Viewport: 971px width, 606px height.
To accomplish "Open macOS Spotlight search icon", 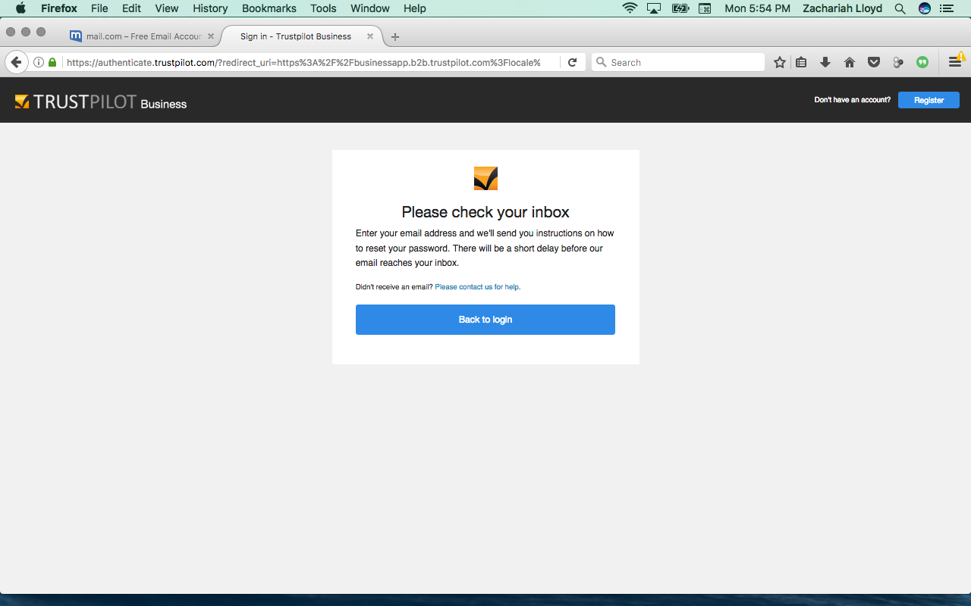I will coord(900,8).
